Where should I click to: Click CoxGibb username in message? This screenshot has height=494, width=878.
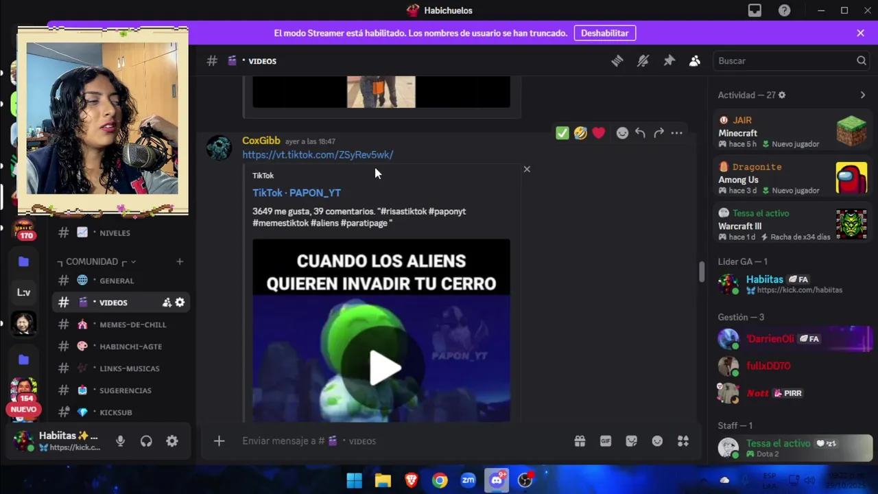click(261, 141)
